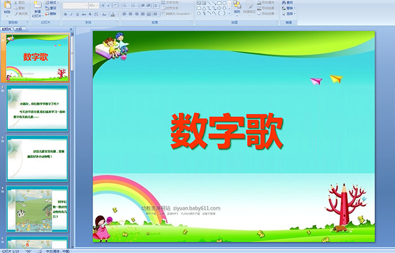Click the Cut (剪切) scissors icon
395x253 pixels.
[x=16, y=3]
